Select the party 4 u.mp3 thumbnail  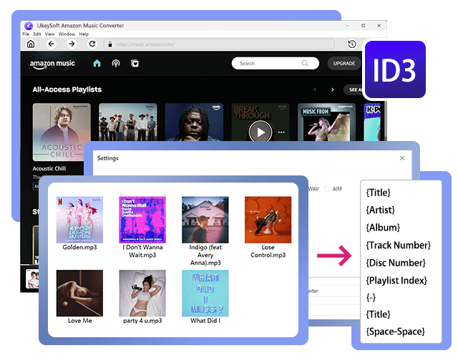pos(142,293)
